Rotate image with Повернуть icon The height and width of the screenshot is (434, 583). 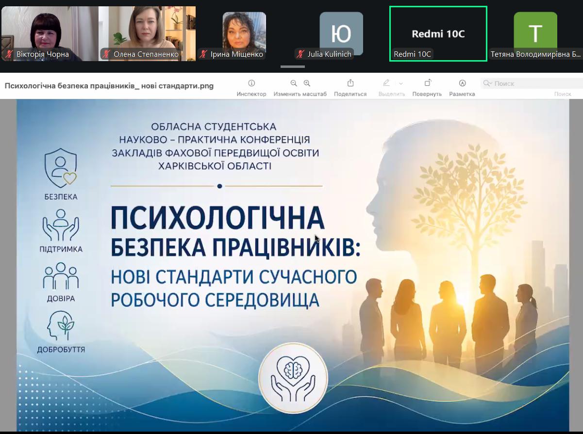(427, 83)
